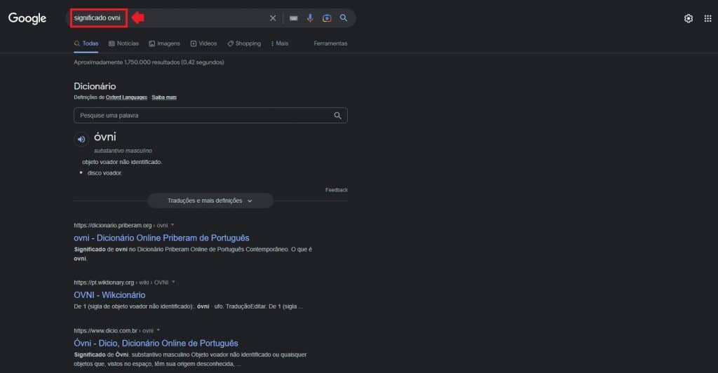Viewport: 718px width, 373px height.
Task: Switch to the Notícias tab
Action: [x=123, y=43]
